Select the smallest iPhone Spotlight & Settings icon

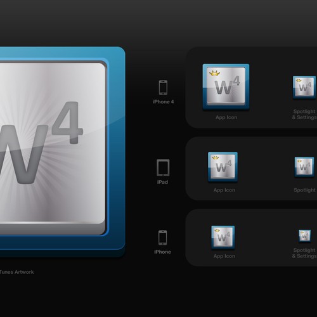[304, 236]
